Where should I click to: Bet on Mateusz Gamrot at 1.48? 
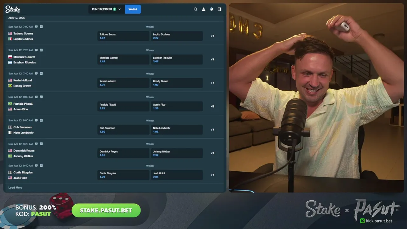point(123,59)
